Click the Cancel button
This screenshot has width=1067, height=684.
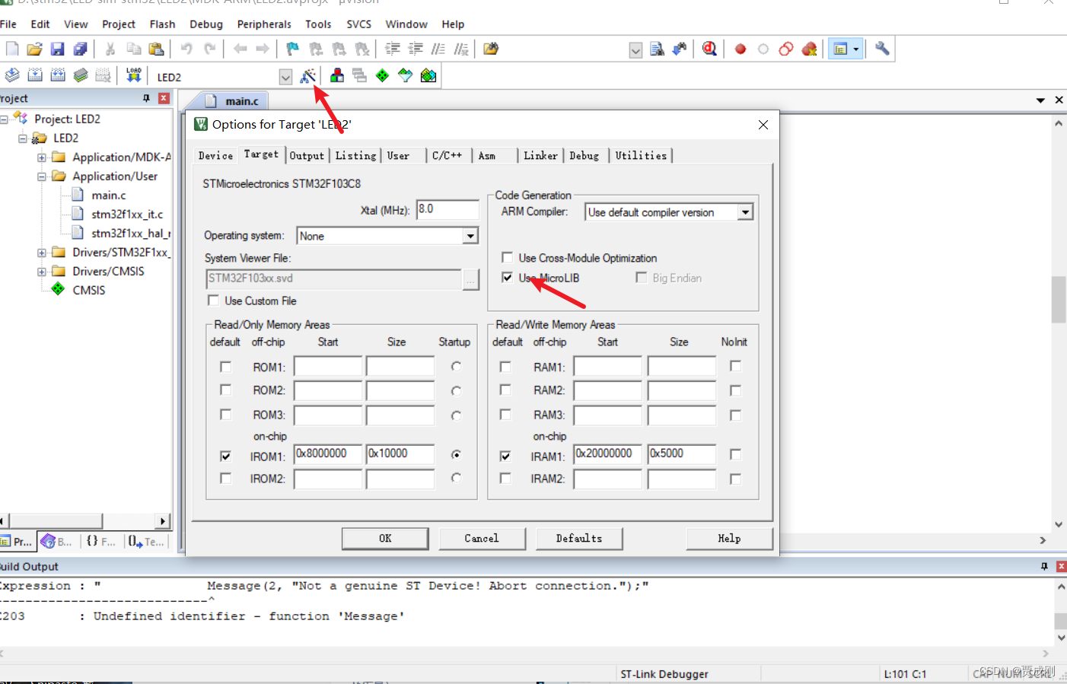(x=482, y=538)
